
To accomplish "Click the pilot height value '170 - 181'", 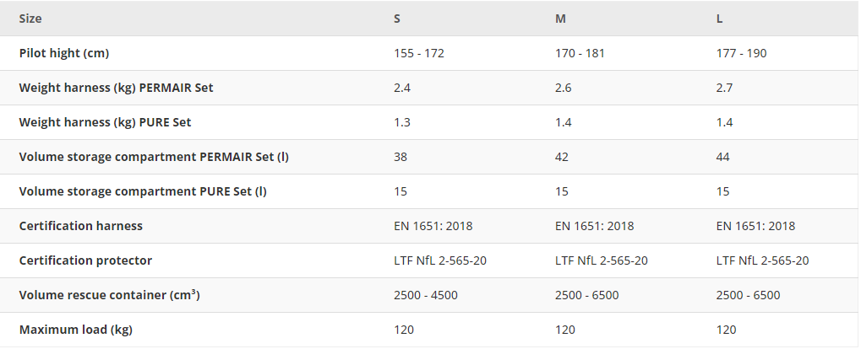I will [x=580, y=53].
